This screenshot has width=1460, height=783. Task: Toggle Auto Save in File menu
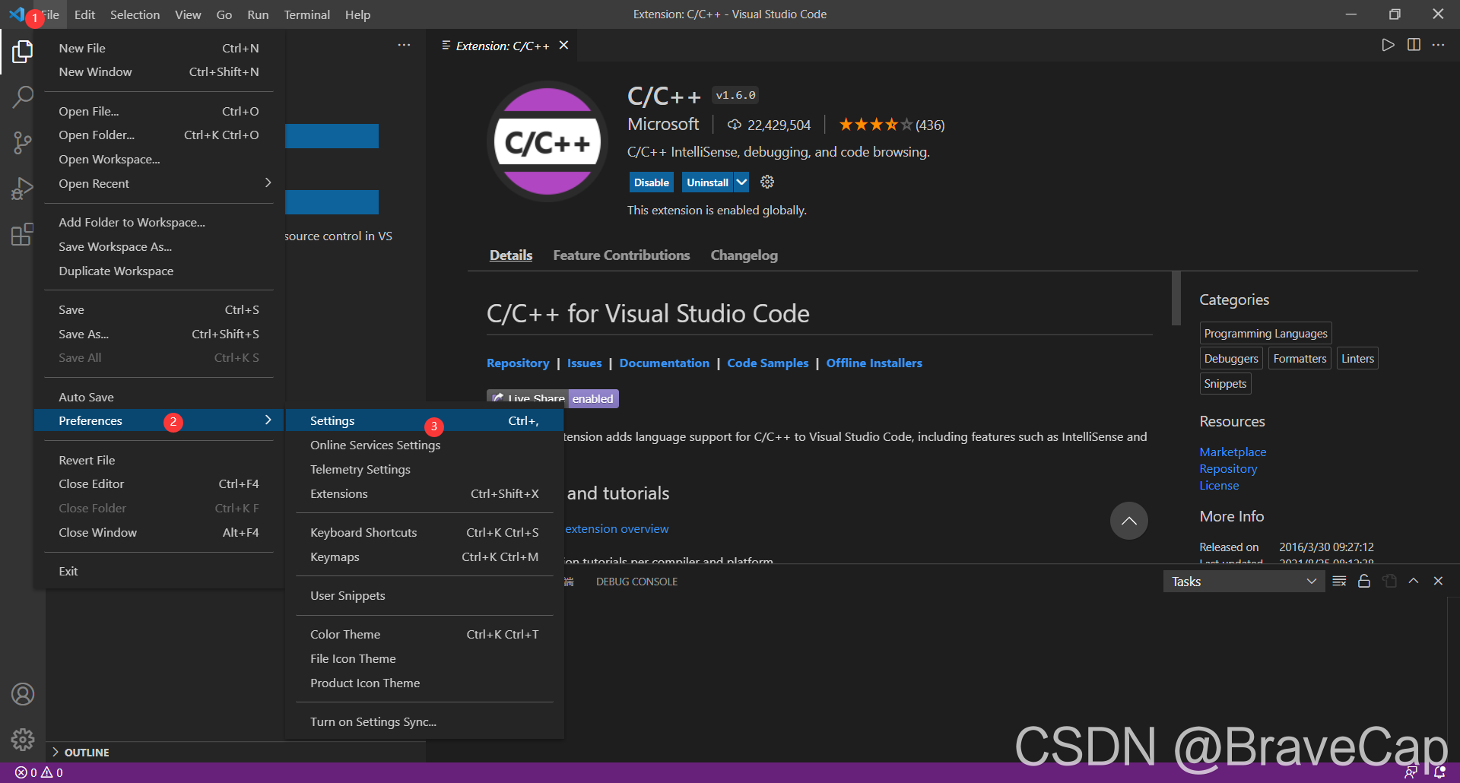coord(160,397)
